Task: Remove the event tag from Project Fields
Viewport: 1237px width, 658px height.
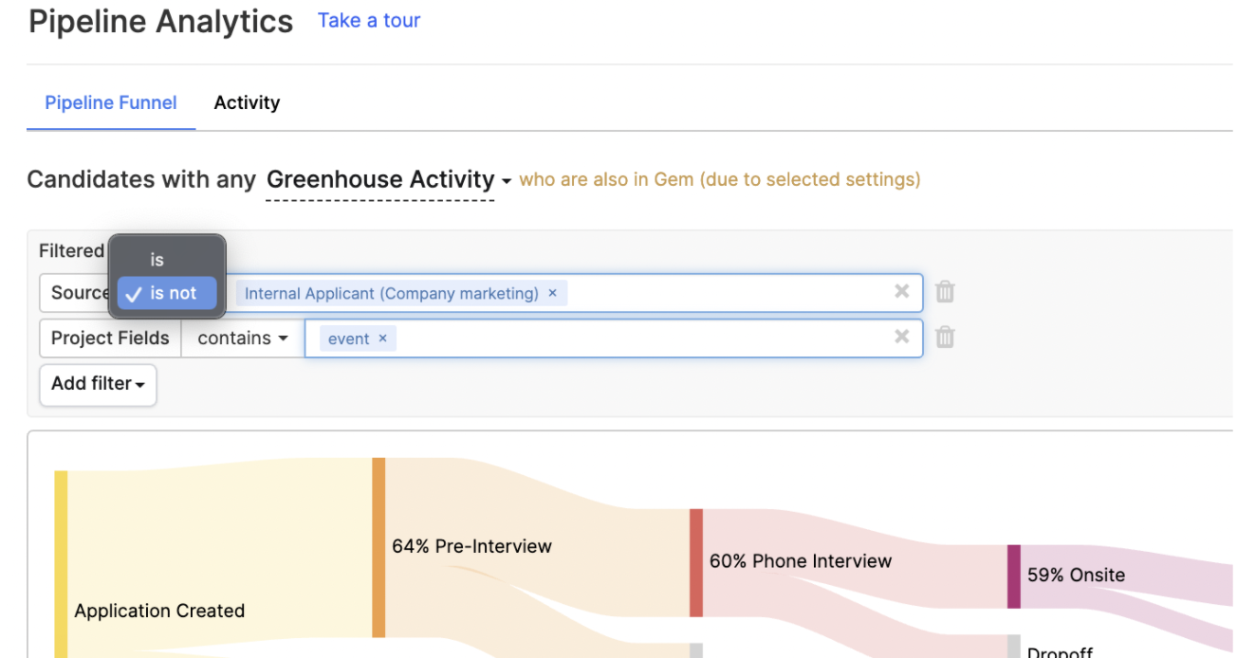Action: coord(383,338)
